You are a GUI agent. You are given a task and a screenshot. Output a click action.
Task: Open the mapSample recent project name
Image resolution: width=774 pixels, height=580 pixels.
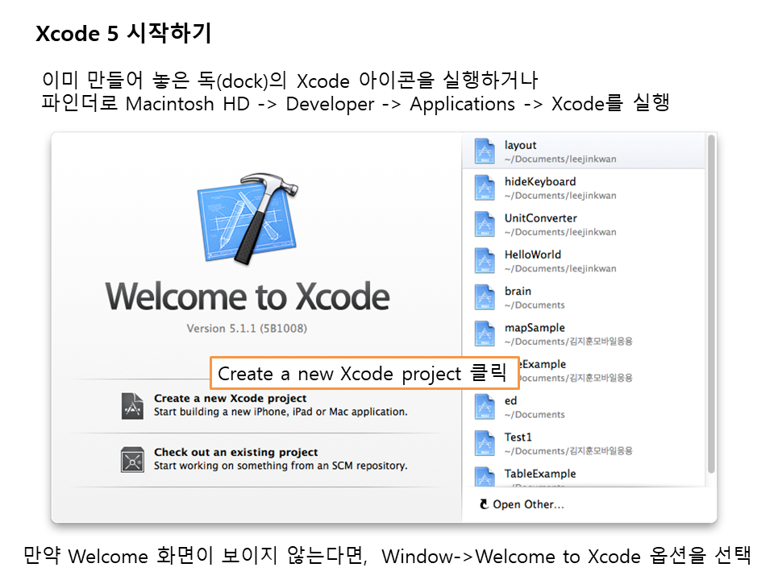535,328
